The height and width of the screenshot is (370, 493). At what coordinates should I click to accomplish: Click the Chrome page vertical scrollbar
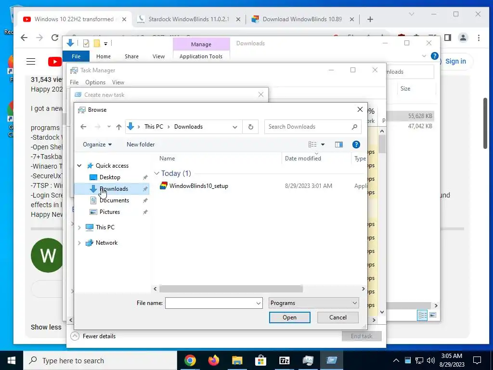pyautogui.click(x=485, y=123)
